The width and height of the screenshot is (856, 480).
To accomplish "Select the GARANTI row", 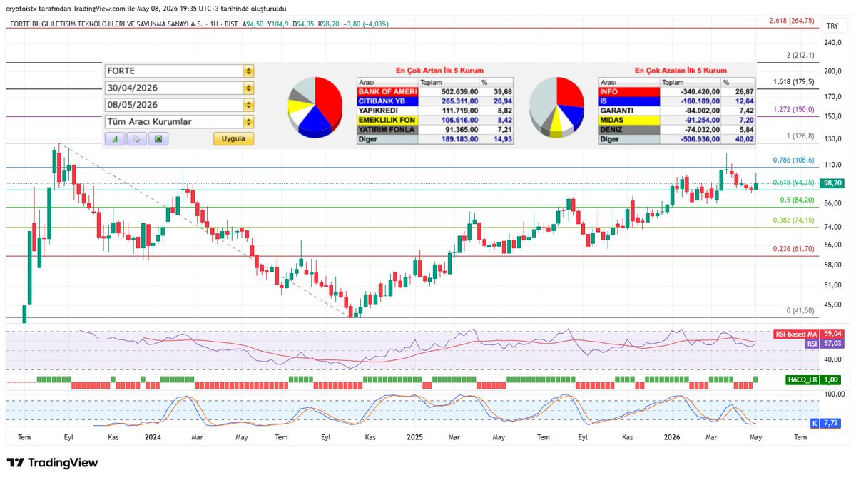I will pyautogui.click(x=677, y=111).
